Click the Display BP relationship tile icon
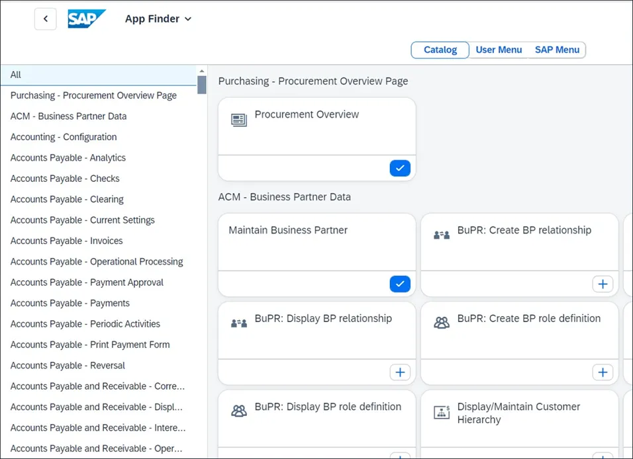633x459 pixels. (x=239, y=323)
